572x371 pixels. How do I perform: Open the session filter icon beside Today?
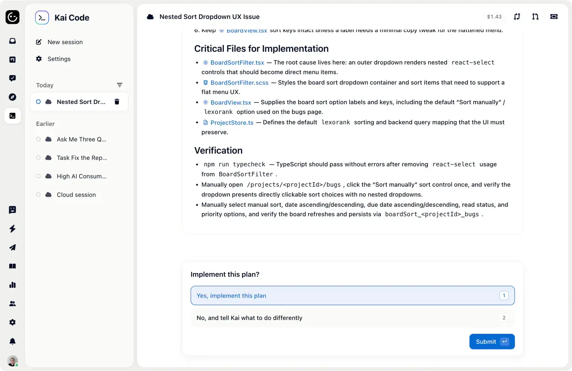(x=120, y=85)
